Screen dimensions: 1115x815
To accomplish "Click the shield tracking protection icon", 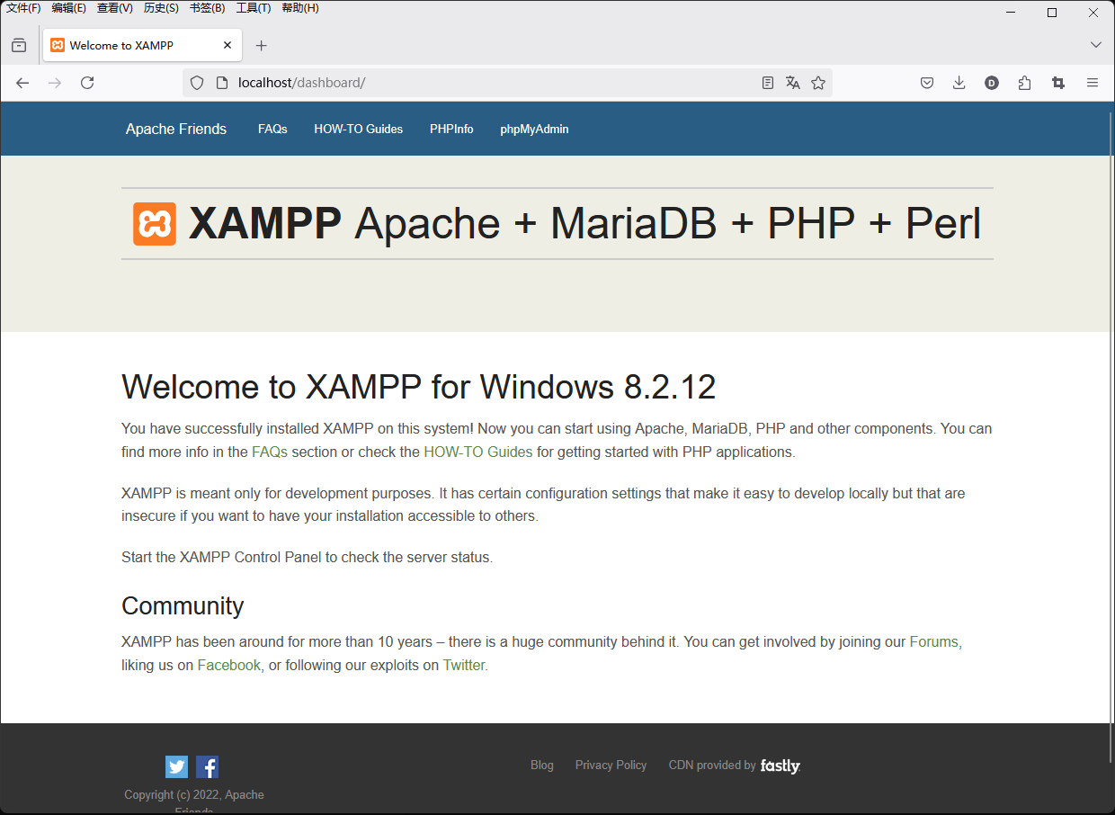I will (196, 82).
